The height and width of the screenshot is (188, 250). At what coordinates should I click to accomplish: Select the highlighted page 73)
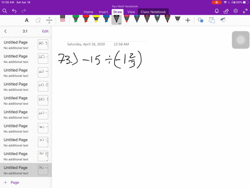coord(26,170)
